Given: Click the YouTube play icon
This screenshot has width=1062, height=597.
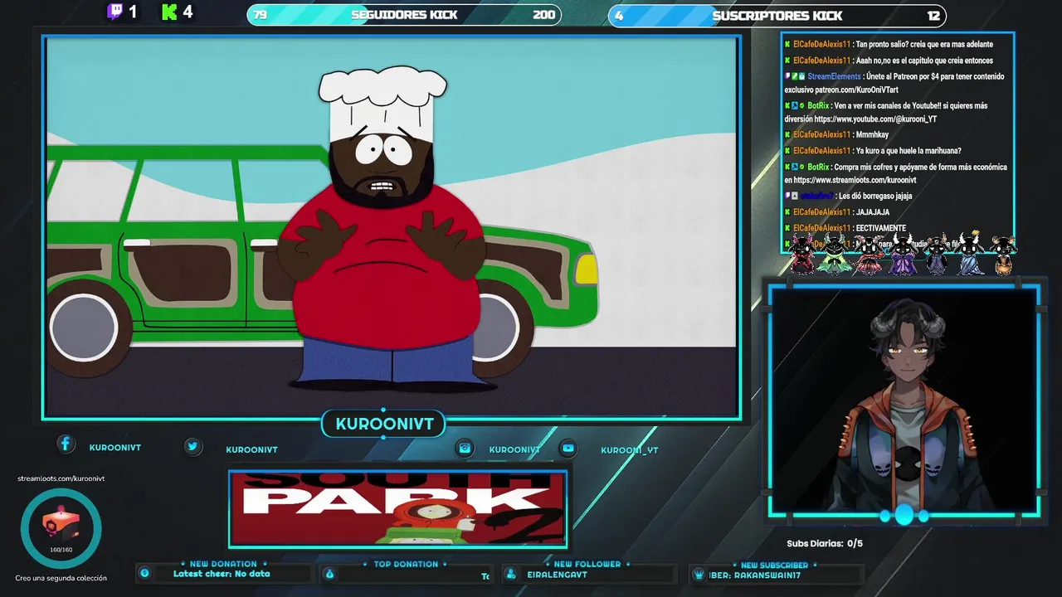Looking at the screenshot, I should (x=568, y=448).
